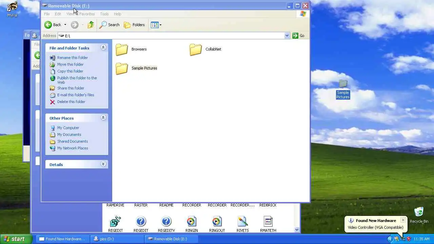Viewport: 434px width, 244px height.
Task: Click the Views toolbar icon
Action: (155, 25)
